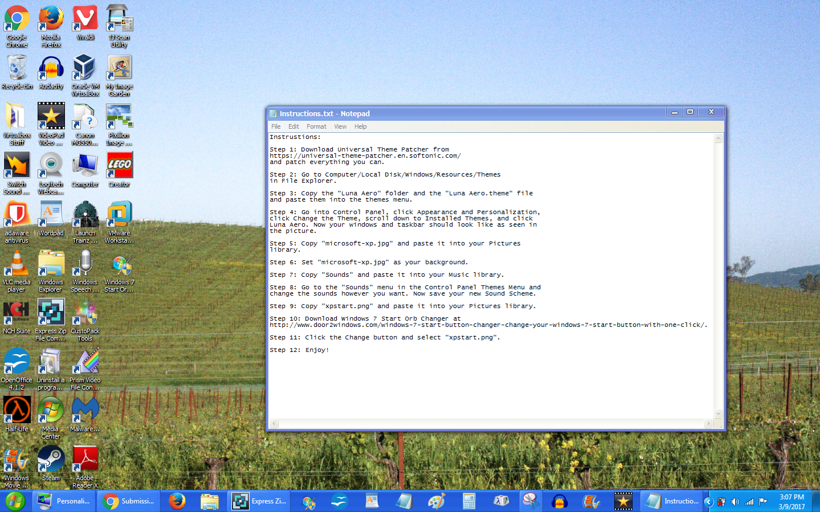The image size is (820, 512).
Task: Open the NCH Suite desktop icon
Action: point(17,317)
